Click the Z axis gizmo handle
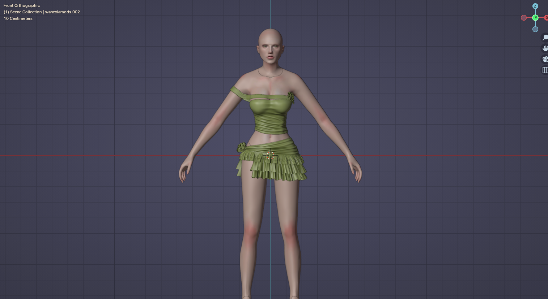The image size is (548, 299). pos(535,6)
